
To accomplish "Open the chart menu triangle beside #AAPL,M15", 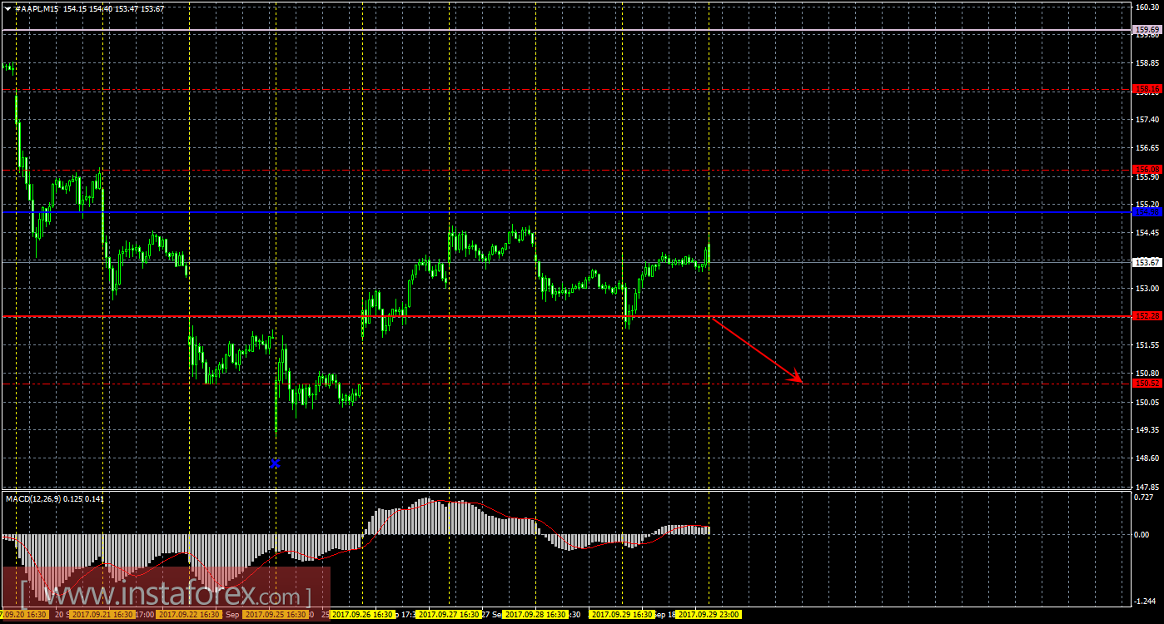I will (7, 7).
